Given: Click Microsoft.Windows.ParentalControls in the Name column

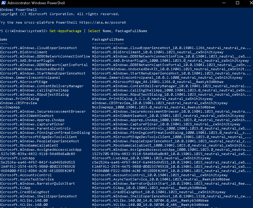Looking at the screenshot, I should (35, 128).
